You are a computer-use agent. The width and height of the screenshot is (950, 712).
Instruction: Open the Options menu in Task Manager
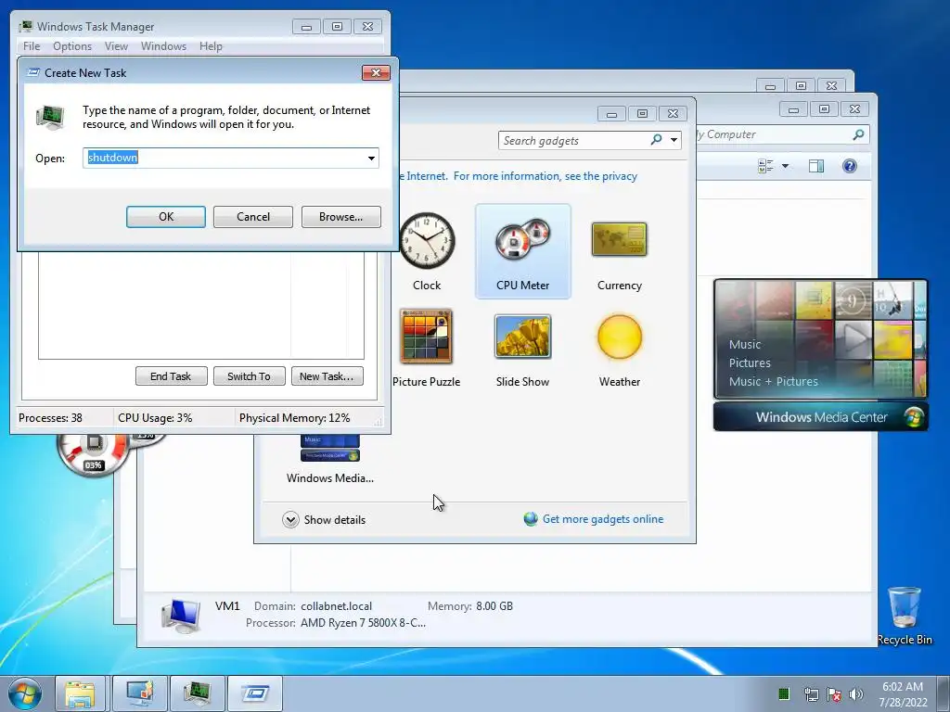(72, 46)
